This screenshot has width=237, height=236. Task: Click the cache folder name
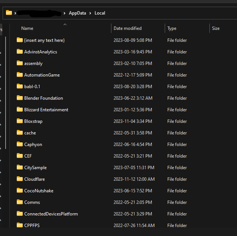point(30,133)
